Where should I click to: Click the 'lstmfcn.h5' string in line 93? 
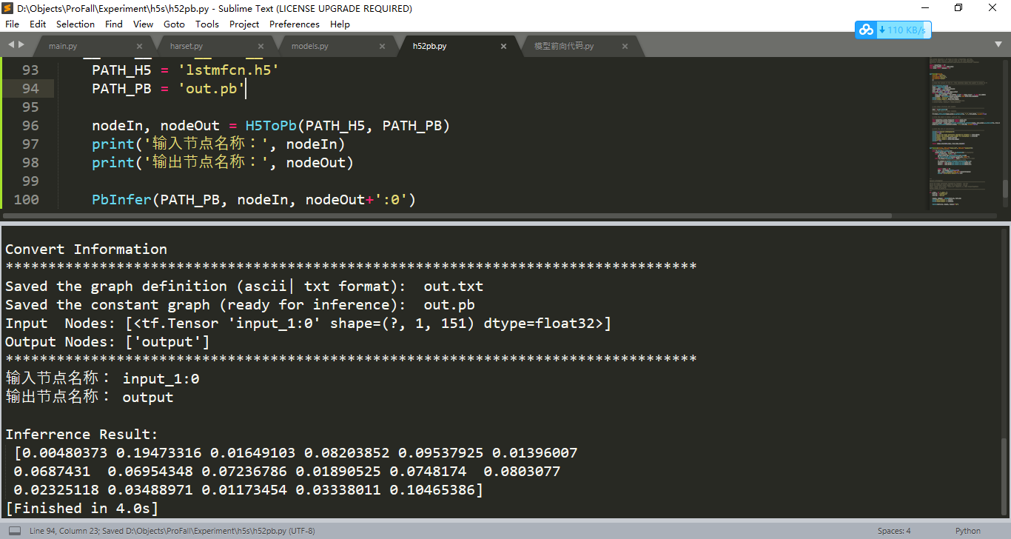[x=228, y=70]
